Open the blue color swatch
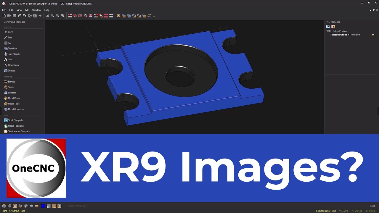379x213 pixels. 43,206
